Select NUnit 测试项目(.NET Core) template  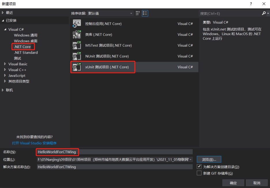(x=134, y=56)
